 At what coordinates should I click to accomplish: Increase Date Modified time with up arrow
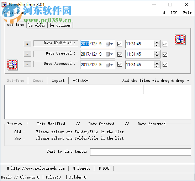click(x=157, y=43)
